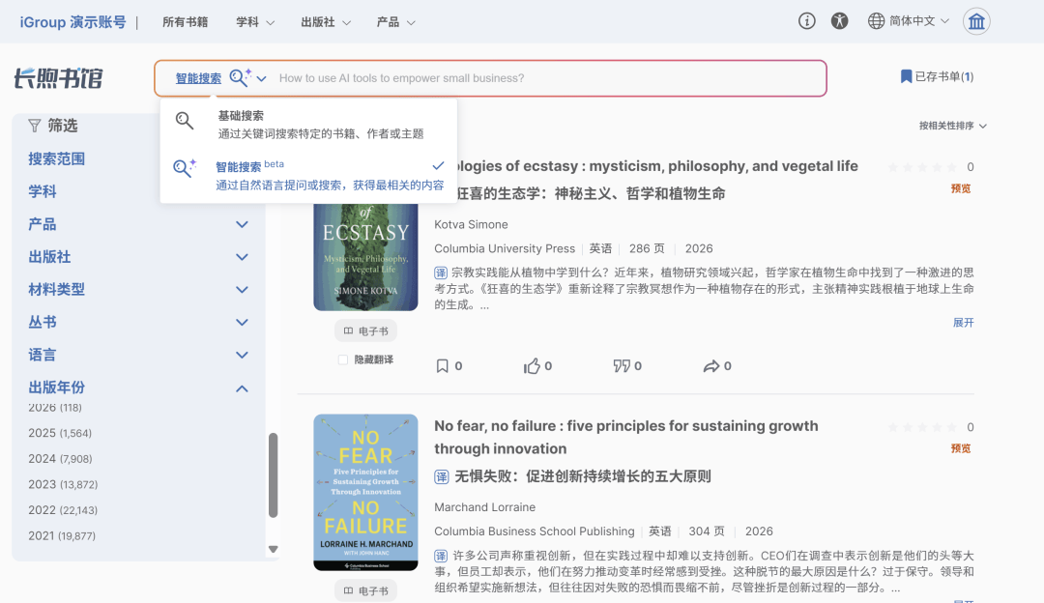Open the 简体中文 language dropdown

(919, 21)
